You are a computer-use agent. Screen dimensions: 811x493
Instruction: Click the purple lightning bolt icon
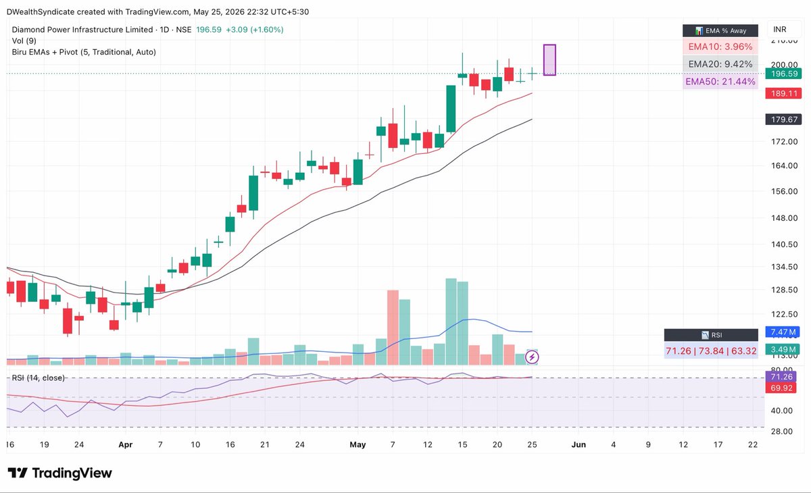pyautogui.click(x=532, y=357)
